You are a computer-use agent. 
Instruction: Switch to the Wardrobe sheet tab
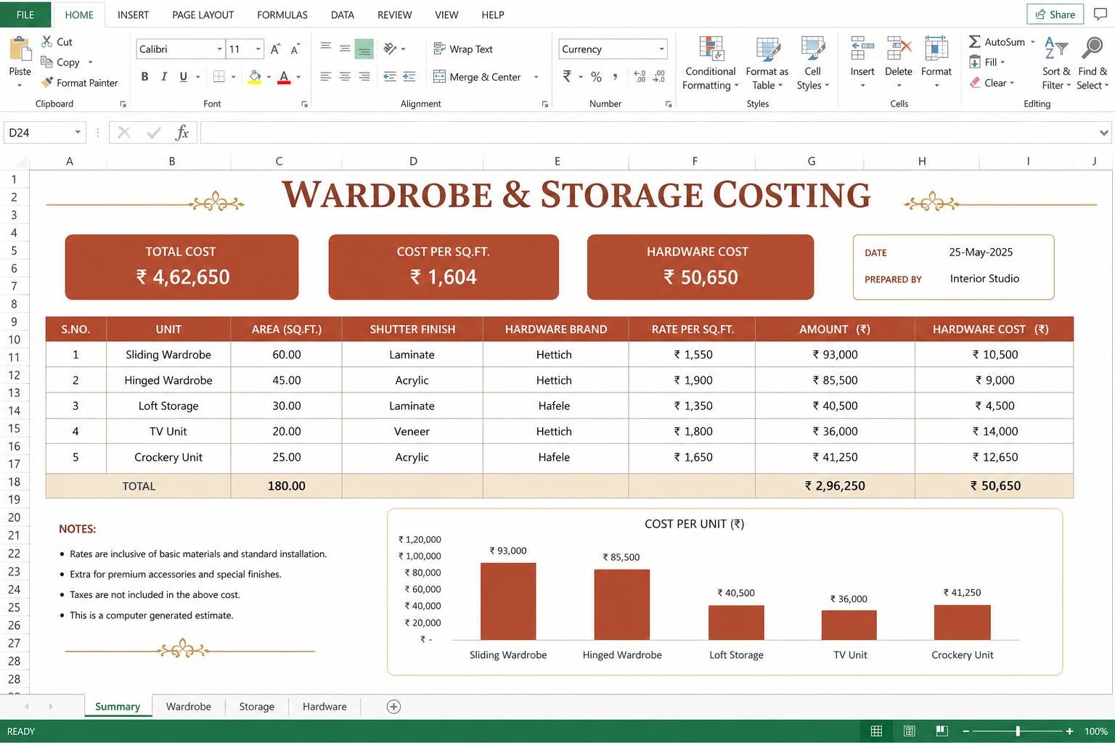coord(188,707)
